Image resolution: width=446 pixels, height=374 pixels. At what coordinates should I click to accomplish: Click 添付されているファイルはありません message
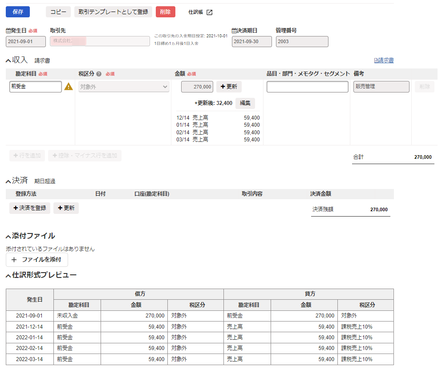click(x=50, y=249)
